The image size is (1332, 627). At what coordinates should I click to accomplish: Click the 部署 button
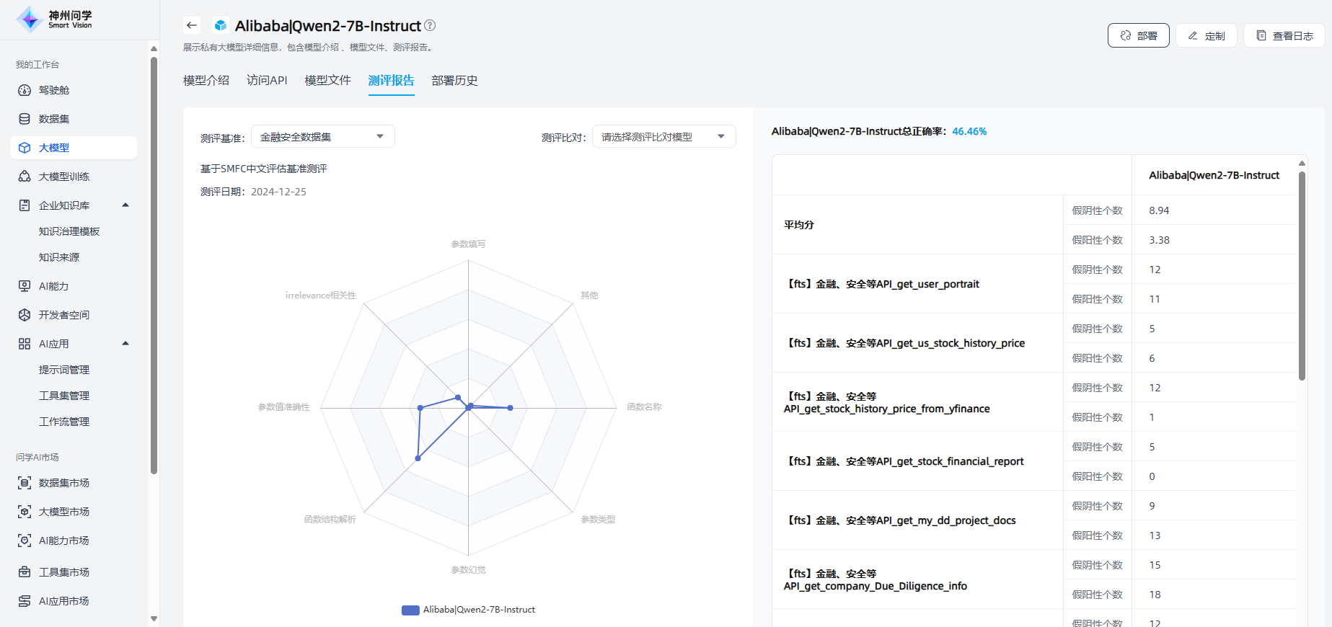[1138, 36]
